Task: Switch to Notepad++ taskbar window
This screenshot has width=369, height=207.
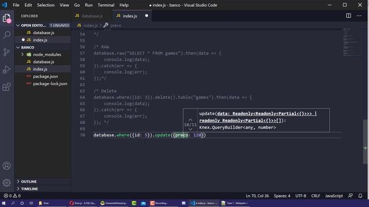Action: [235, 203]
